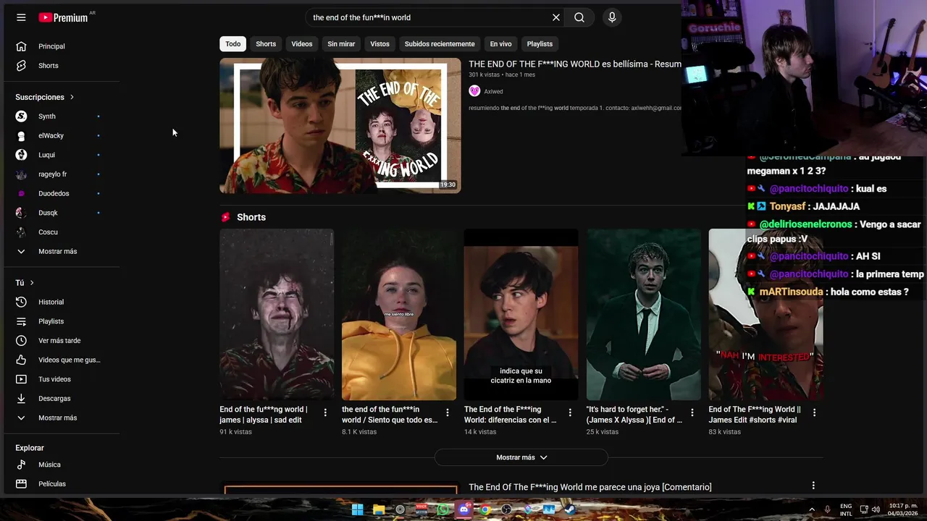Open options for 'diferencias con el' short
This screenshot has height=521, width=927.
[570, 412]
